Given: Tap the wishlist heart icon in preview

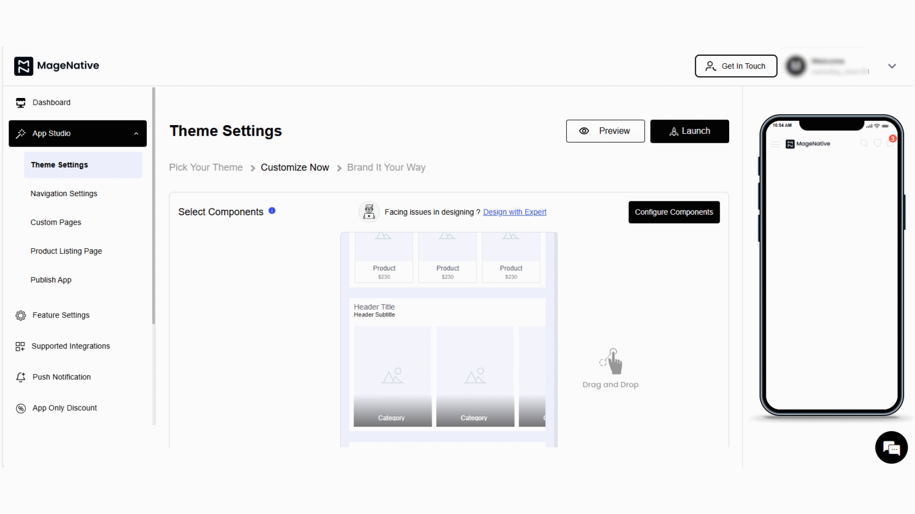Looking at the screenshot, I should click(878, 143).
